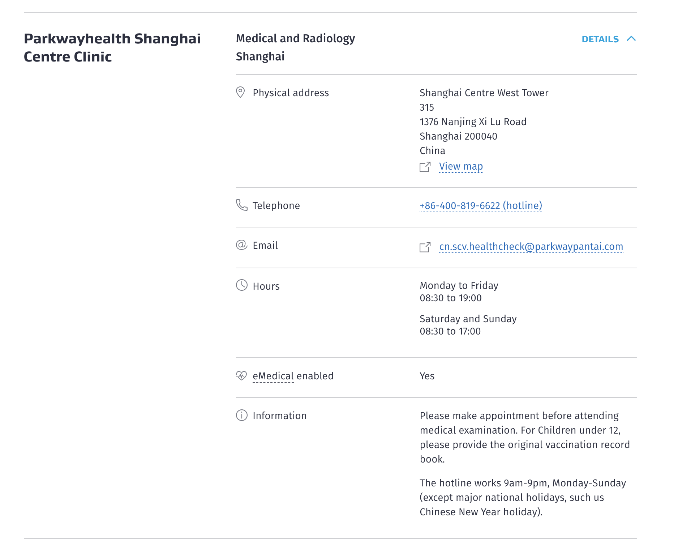The height and width of the screenshot is (541, 678).
Task: Click the clock icon beside Hours
Action: click(241, 285)
